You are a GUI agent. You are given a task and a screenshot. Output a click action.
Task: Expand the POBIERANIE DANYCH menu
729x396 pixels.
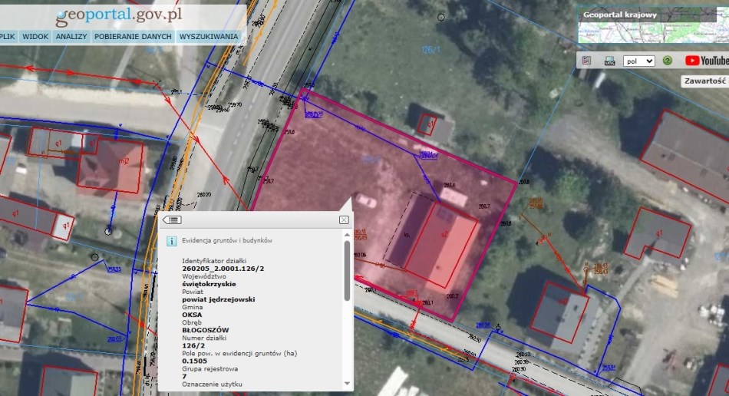point(134,36)
